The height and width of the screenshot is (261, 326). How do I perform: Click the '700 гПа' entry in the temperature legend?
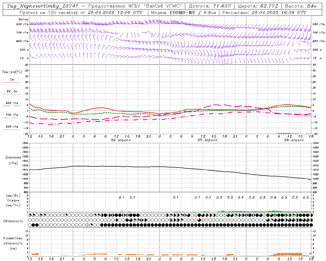click(12, 115)
